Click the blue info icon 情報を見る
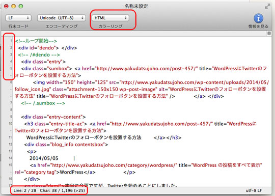Viewport: 275px width, 196px height. (x=258, y=18)
